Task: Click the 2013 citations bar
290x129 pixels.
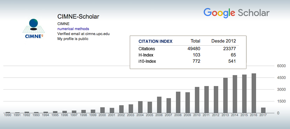Action: pos(225,96)
